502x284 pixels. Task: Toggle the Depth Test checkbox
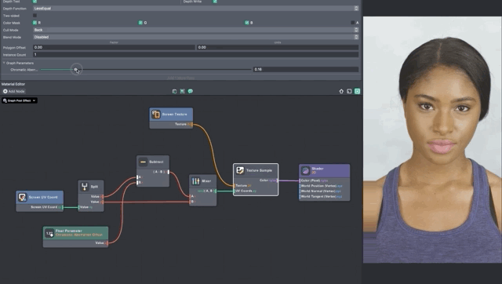(35, 2)
